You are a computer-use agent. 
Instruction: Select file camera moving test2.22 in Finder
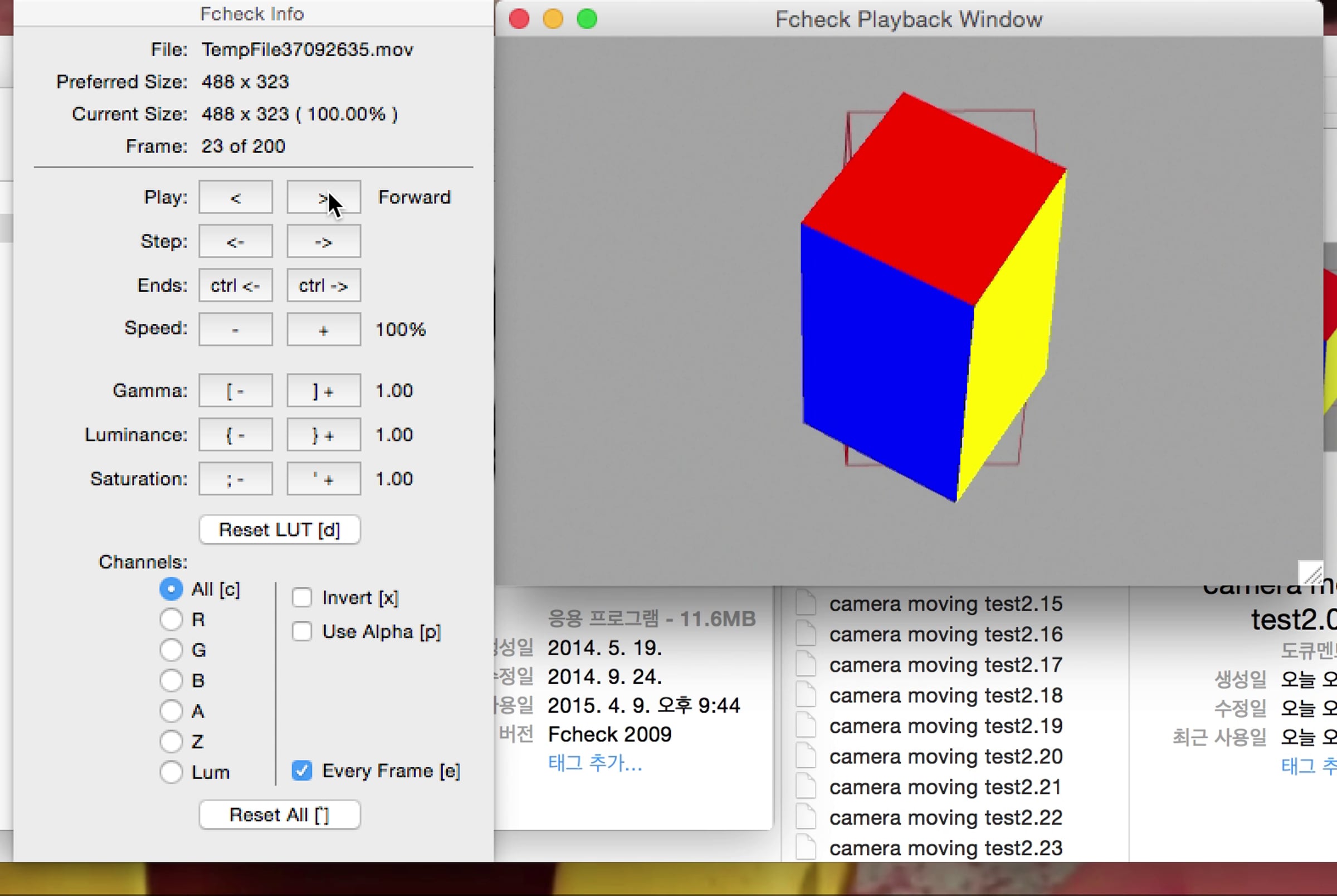click(x=946, y=818)
